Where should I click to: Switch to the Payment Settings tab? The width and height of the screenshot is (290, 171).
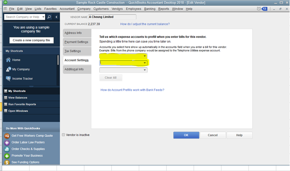click(x=77, y=42)
